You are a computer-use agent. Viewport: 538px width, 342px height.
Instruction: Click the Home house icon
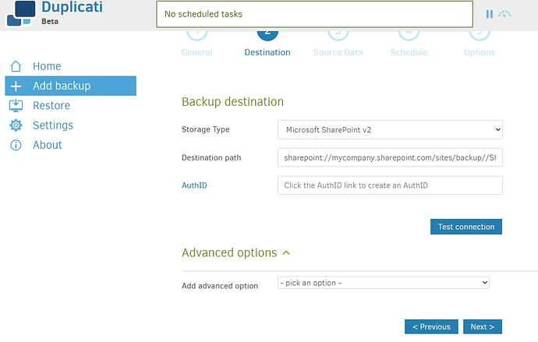tap(16, 66)
